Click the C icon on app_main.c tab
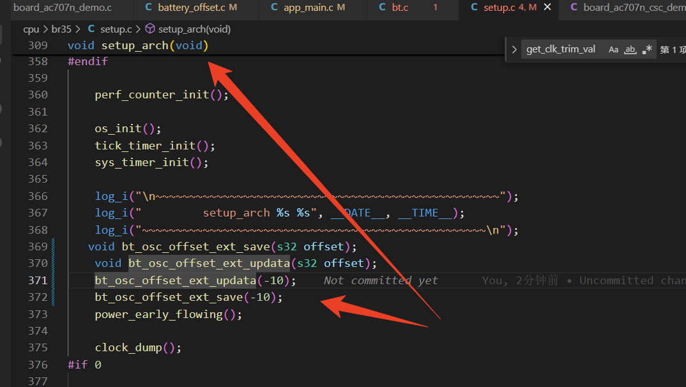The image size is (686, 387). [274, 7]
